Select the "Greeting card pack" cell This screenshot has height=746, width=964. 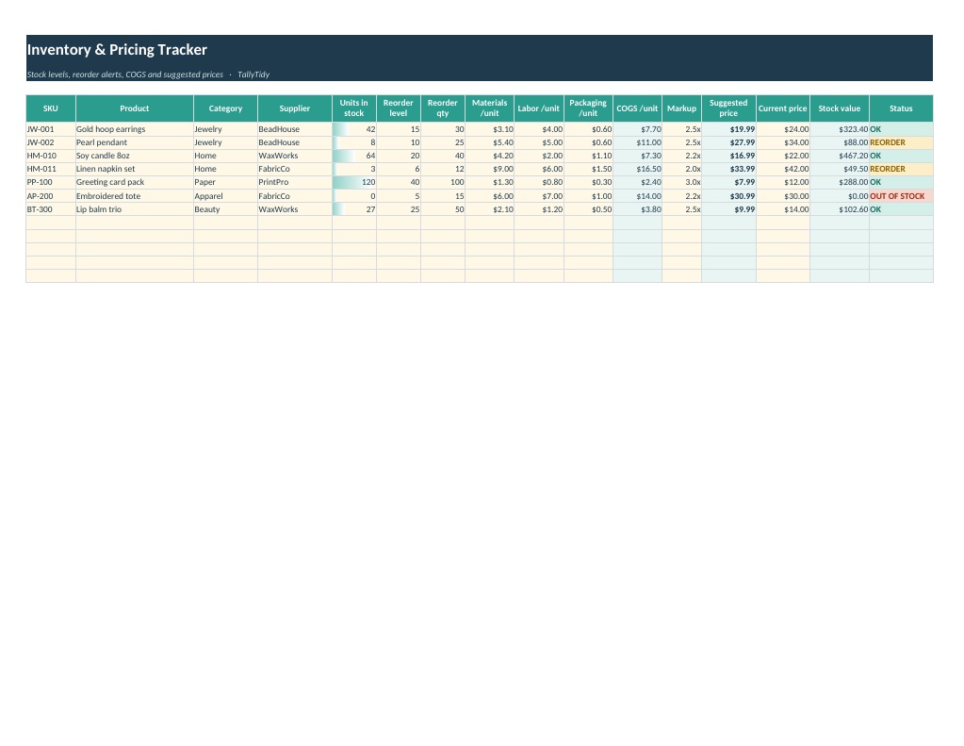coord(135,182)
